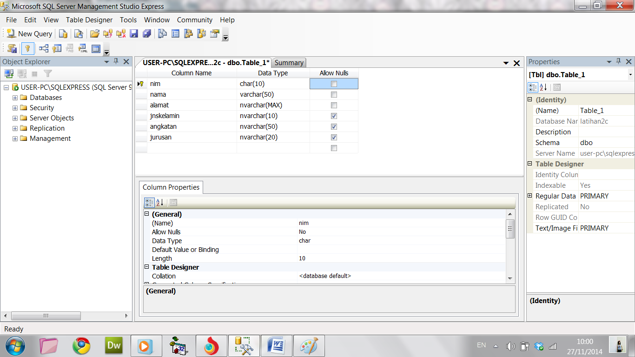This screenshot has width=635, height=357.
Task: Open the Community menu
Action: click(x=195, y=20)
